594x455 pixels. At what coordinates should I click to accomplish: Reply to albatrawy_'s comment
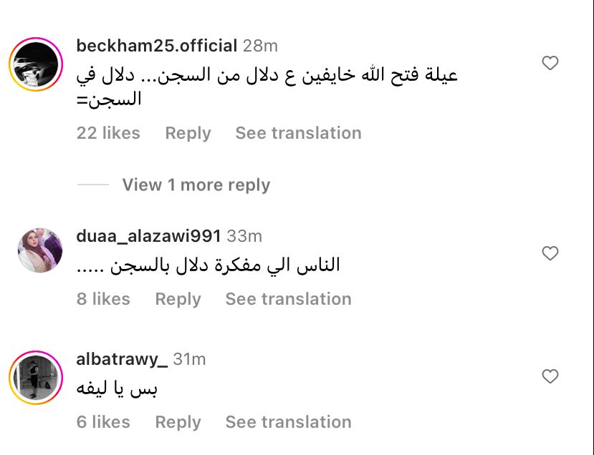click(x=178, y=422)
